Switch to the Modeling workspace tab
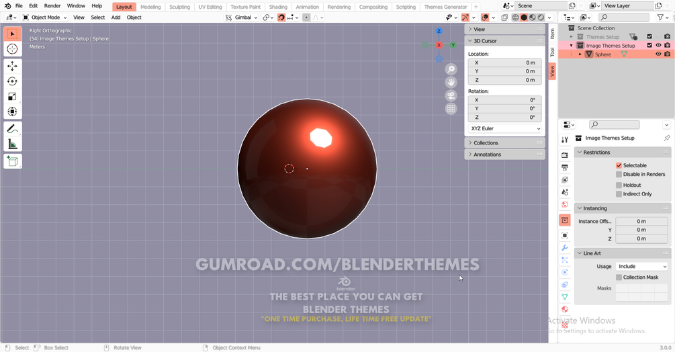The height and width of the screenshot is (352, 675). click(x=150, y=7)
